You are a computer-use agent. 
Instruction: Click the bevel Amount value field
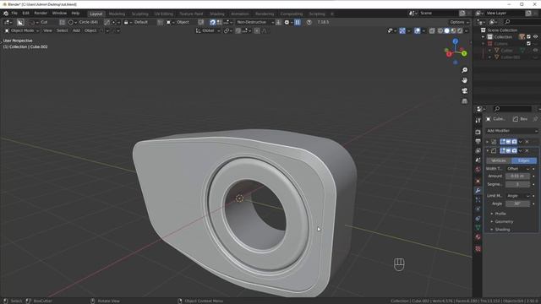tap(517, 176)
